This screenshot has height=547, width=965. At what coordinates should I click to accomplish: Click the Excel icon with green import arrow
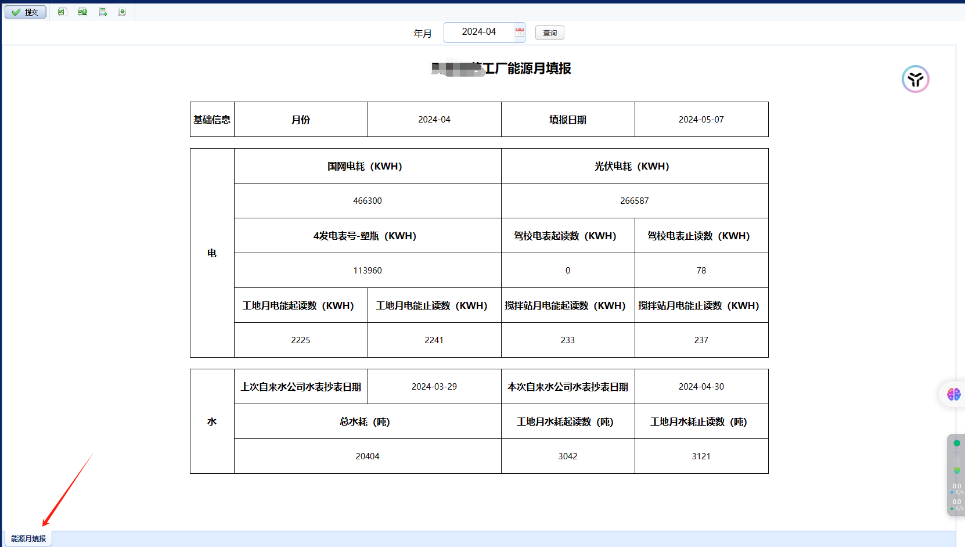click(x=82, y=12)
